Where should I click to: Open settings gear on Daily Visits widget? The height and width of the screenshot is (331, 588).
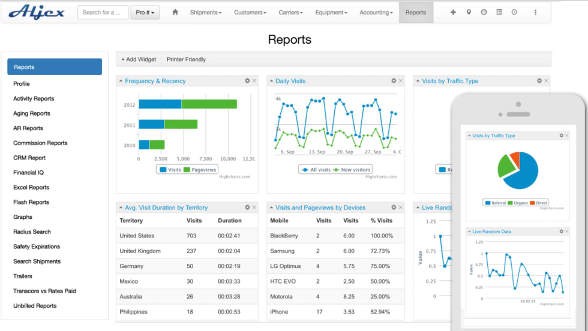pos(394,81)
